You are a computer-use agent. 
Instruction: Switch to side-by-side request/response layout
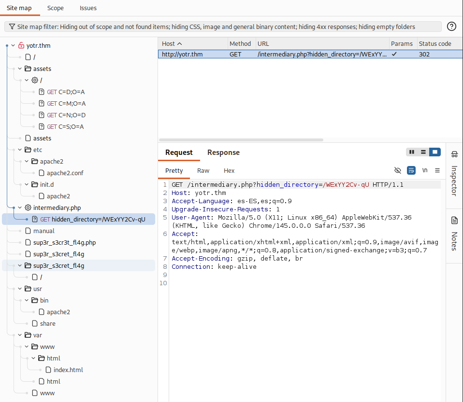(412, 152)
